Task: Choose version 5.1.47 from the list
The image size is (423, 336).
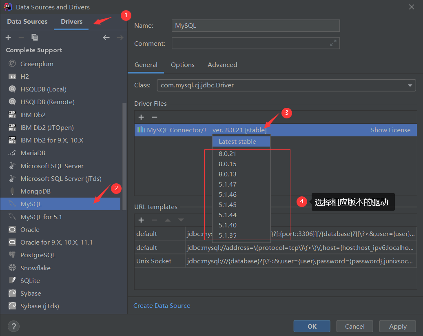Action: coord(241,184)
